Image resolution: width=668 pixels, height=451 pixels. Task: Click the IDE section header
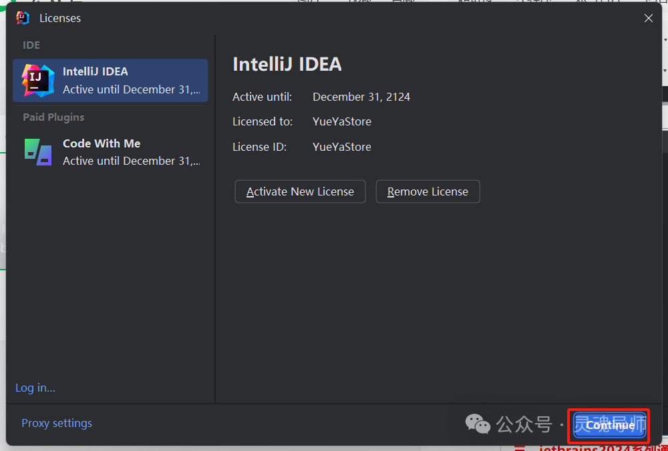[x=31, y=45]
